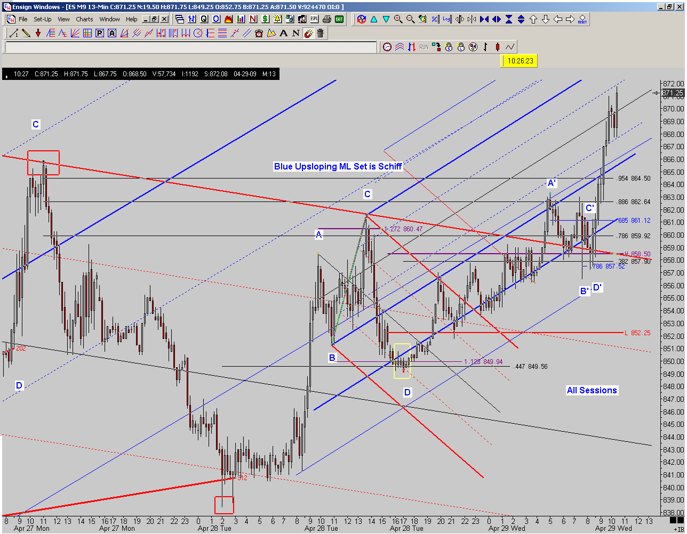Click the green dollar sign icon
Viewport: 687px width, 534px height.
tap(265, 19)
